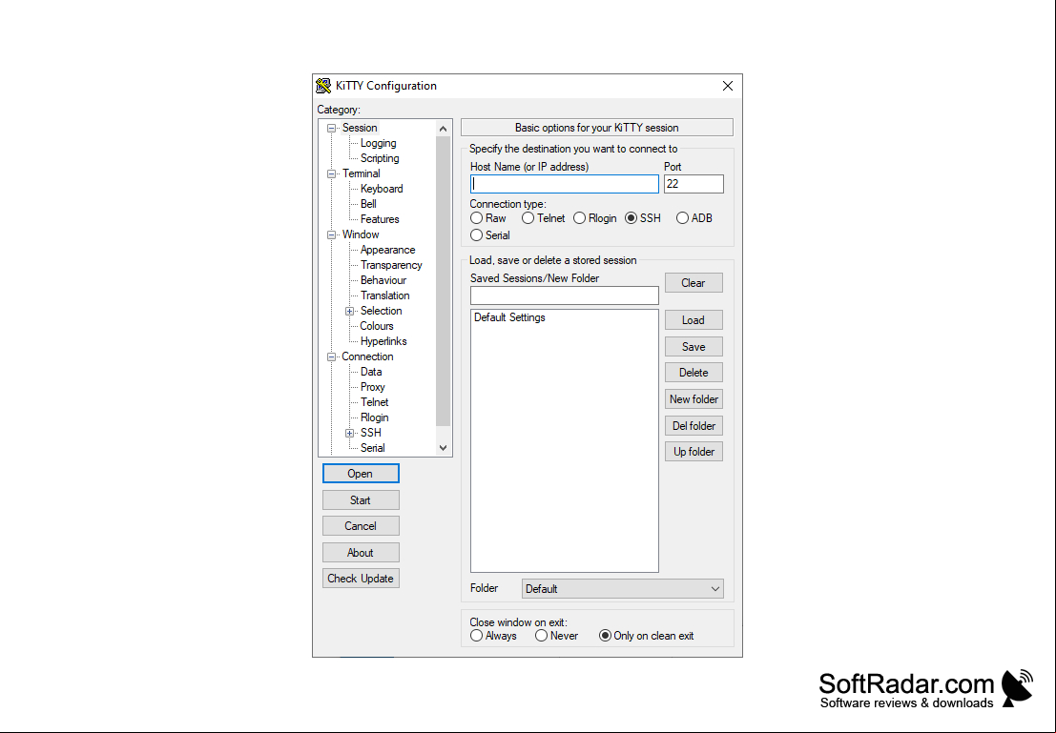
Task: Open the Colours category
Action: (377, 326)
